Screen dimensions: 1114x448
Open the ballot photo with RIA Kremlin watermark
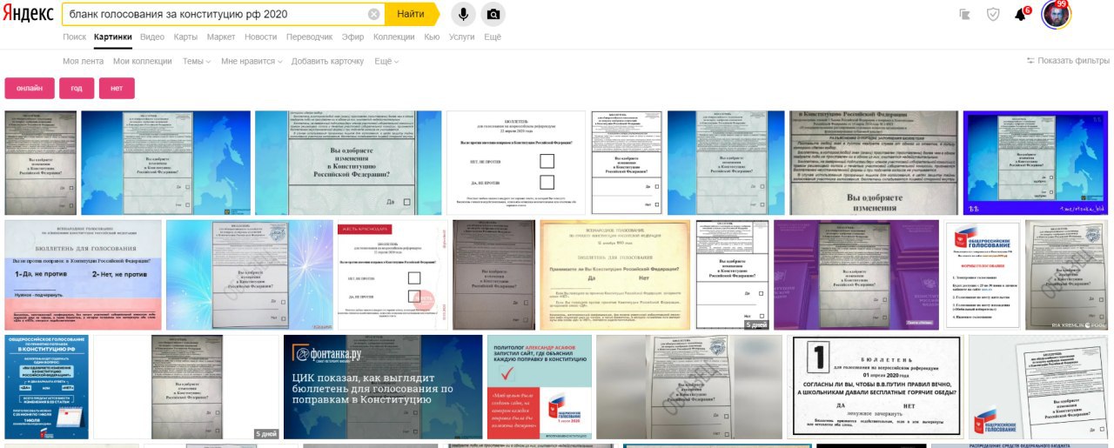tap(1067, 275)
